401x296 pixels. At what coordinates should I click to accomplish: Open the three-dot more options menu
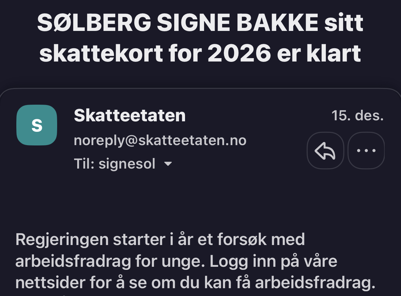click(x=366, y=150)
